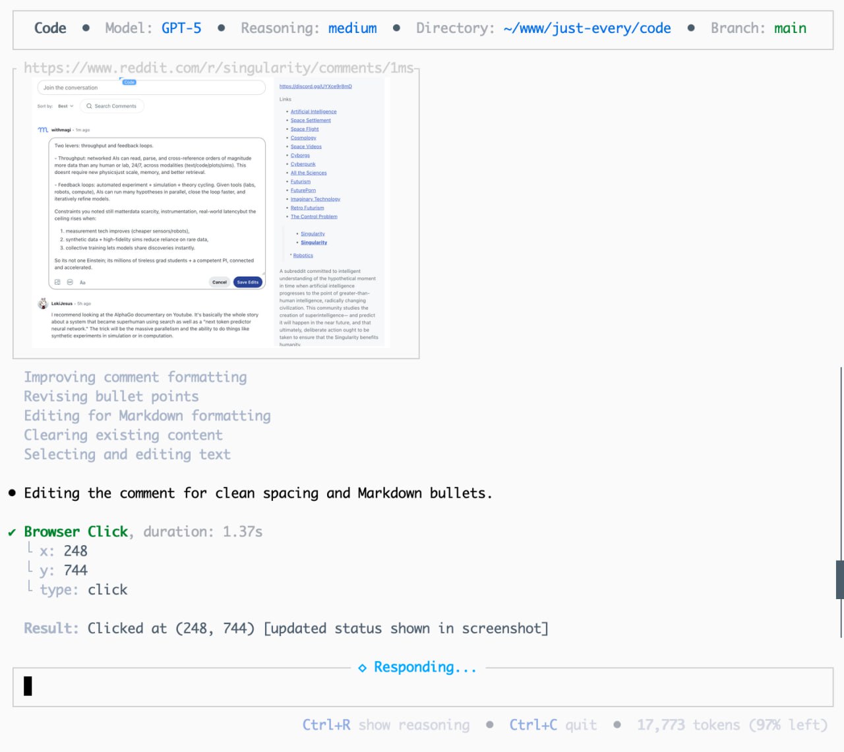This screenshot has height=752, width=844.
Task: Click the y: 744 parameter line
Action: [x=63, y=570]
